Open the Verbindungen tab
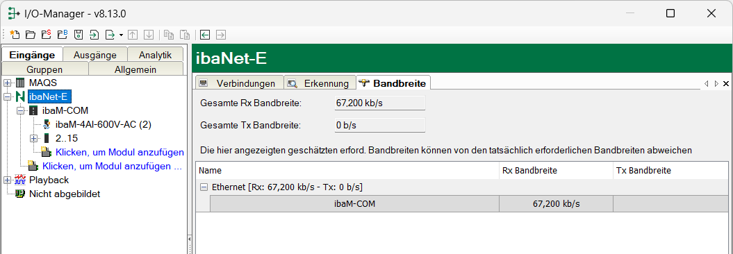 point(239,83)
